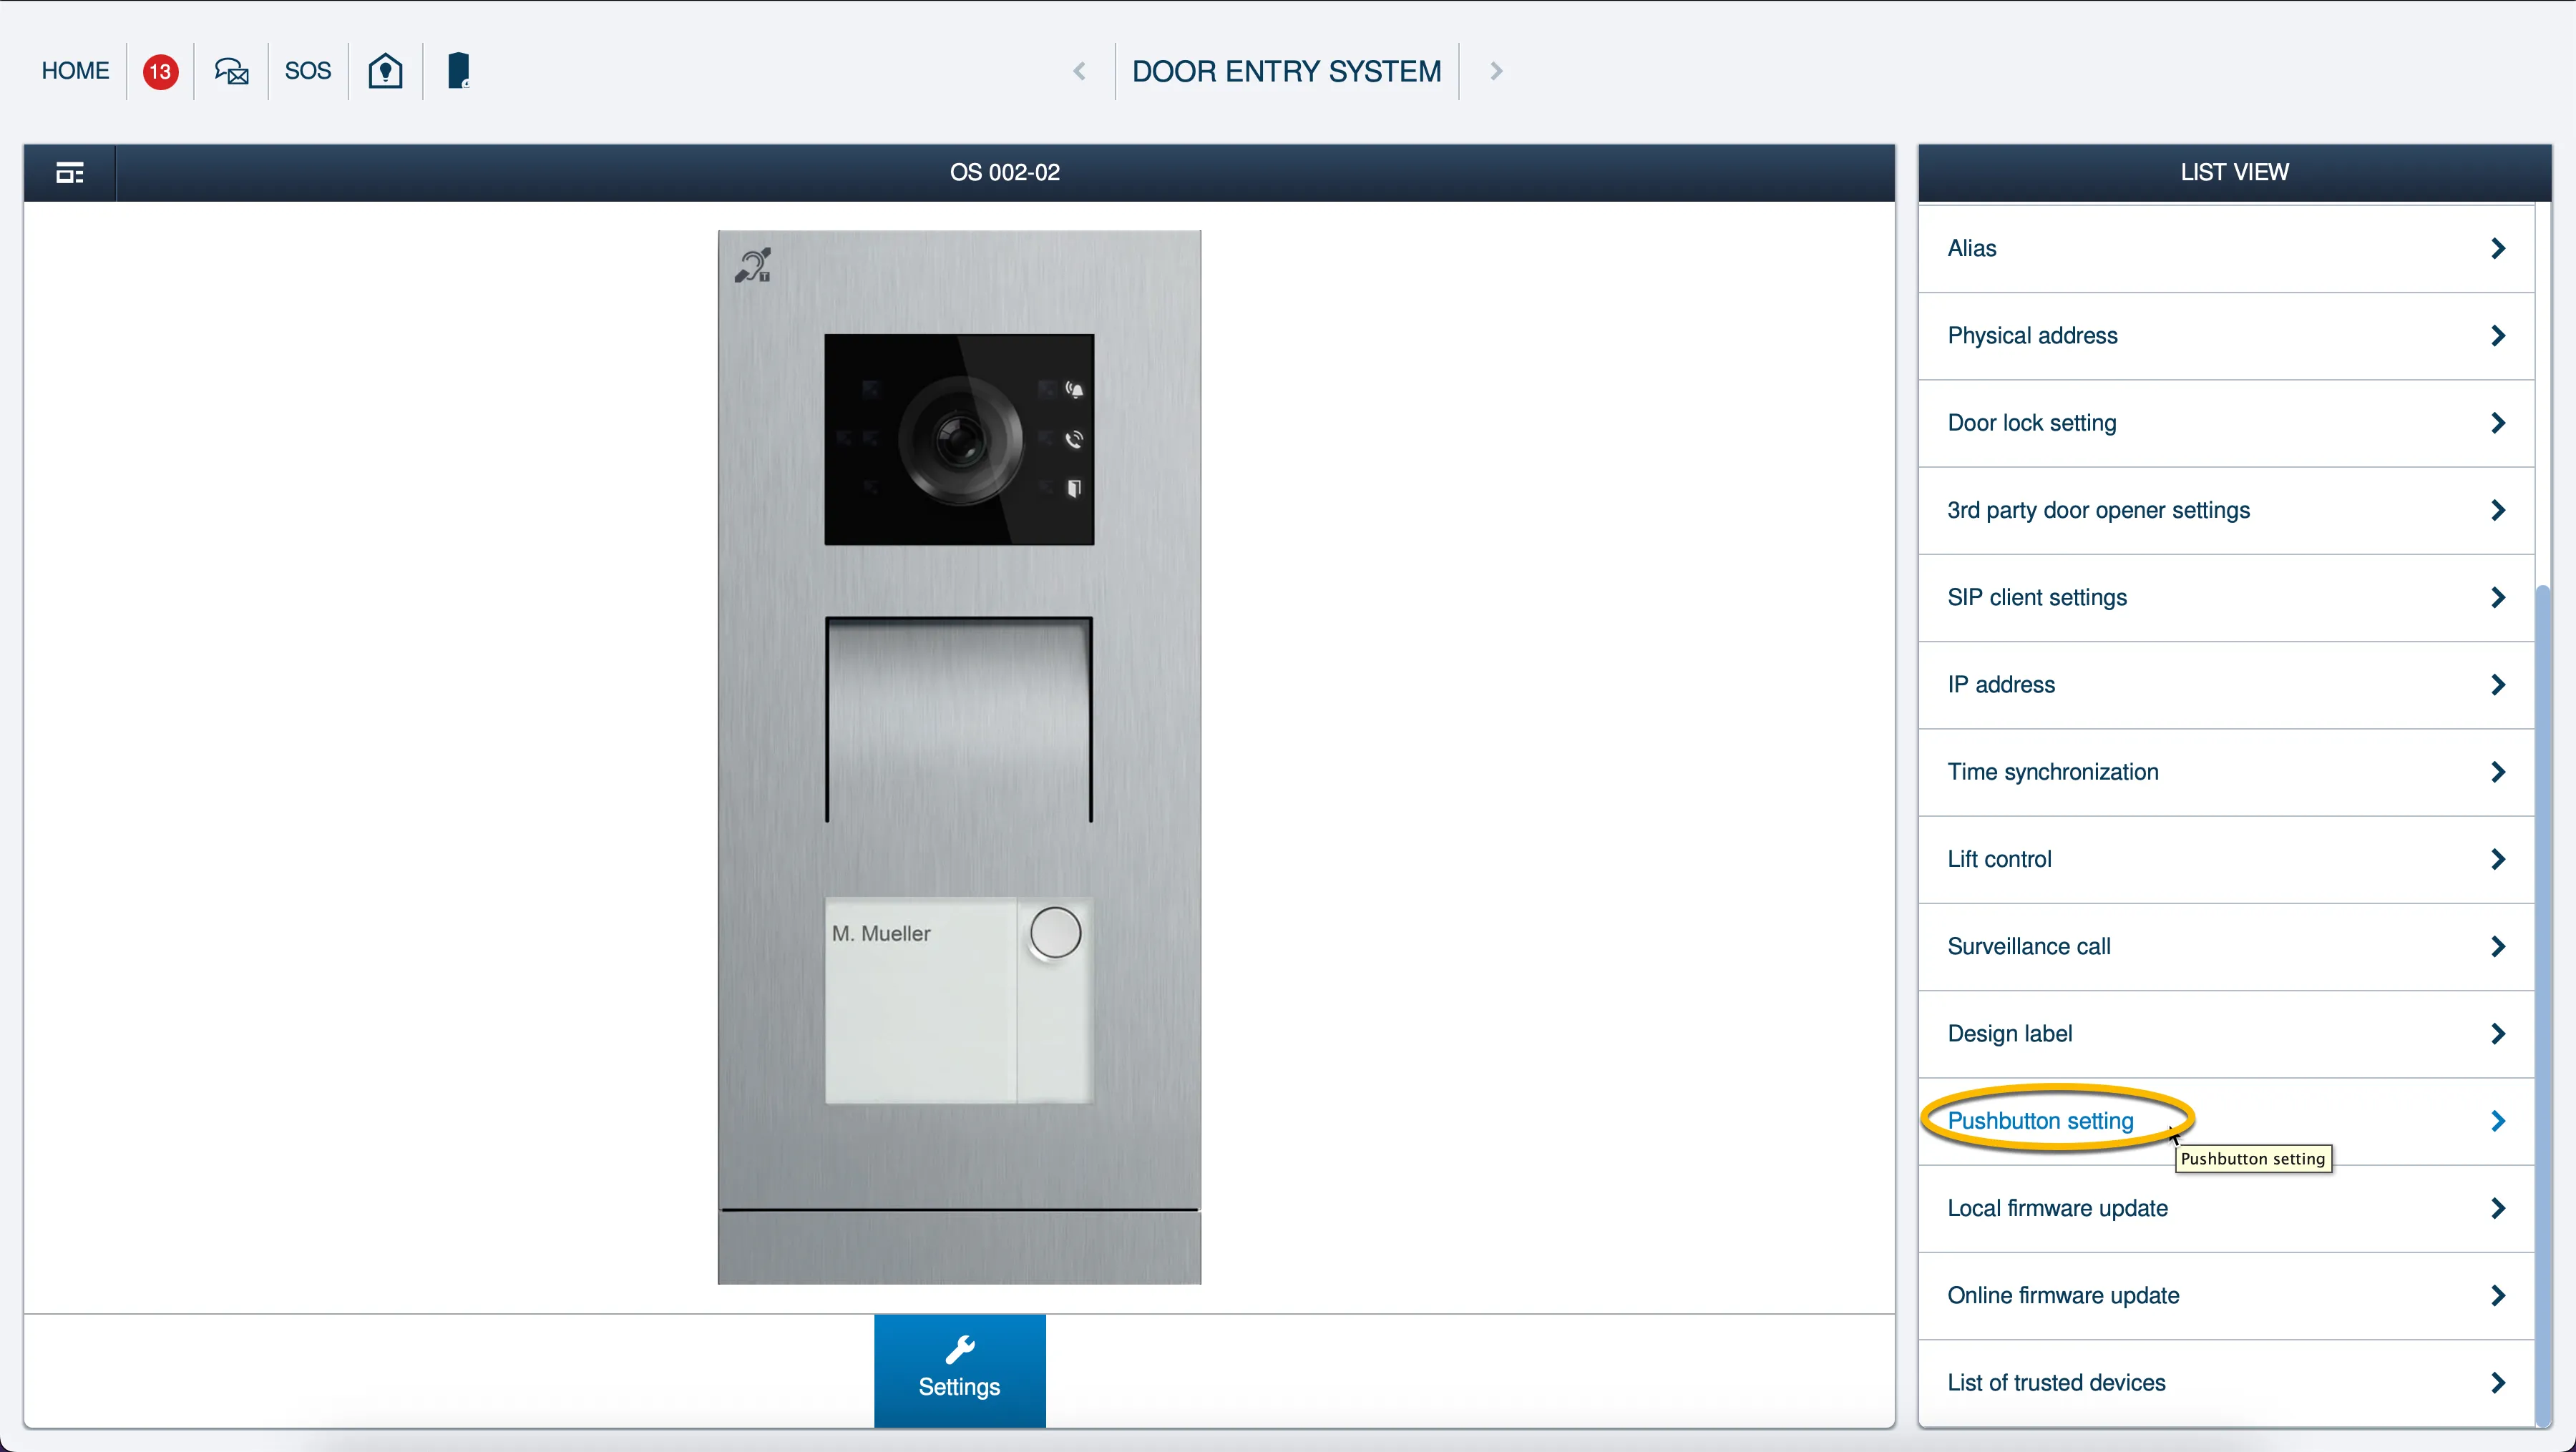
Task: Expand Design label with its chevron
Action: (2497, 1034)
